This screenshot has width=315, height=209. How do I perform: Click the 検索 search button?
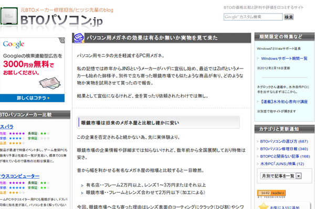point(289,17)
